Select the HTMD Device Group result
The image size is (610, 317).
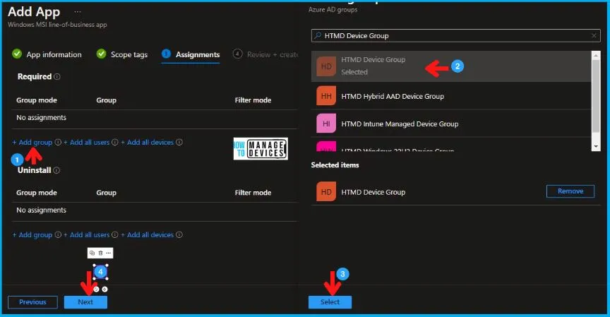(x=451, y=66)
